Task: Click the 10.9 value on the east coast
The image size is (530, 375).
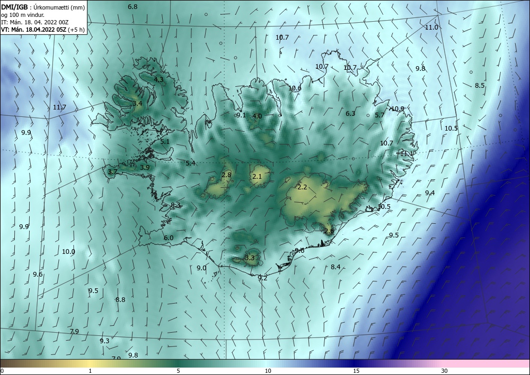Action: 397,108
